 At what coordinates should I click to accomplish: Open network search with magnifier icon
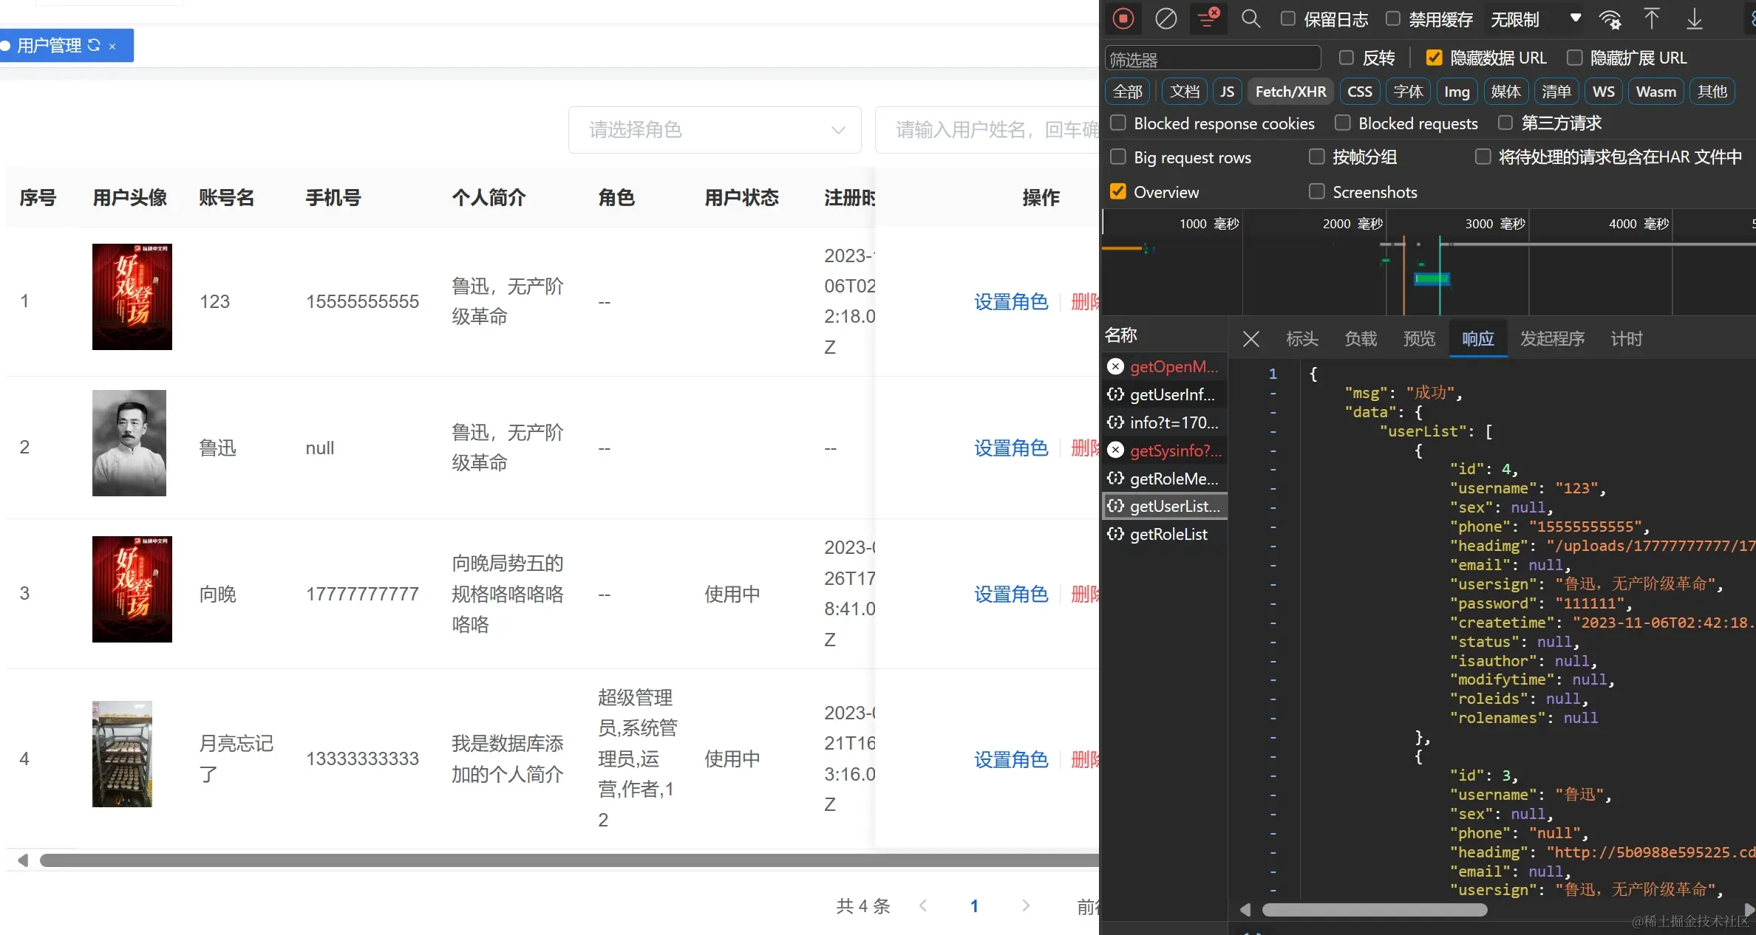coord(1250,18)
